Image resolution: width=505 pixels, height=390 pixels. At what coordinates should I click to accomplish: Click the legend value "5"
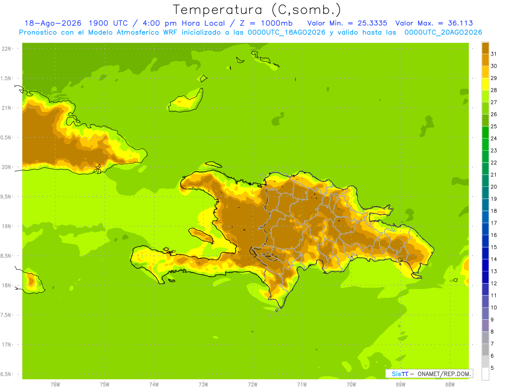[x=492, y=368]
